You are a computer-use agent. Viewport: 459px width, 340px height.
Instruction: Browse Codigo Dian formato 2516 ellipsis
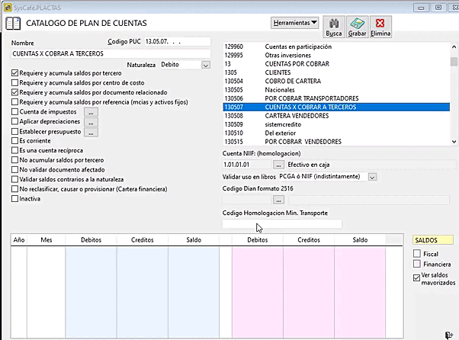click(278, 200)
